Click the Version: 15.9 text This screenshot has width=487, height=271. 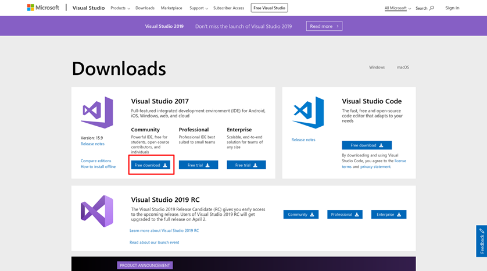pyautogui.click(x=92, y=138)
